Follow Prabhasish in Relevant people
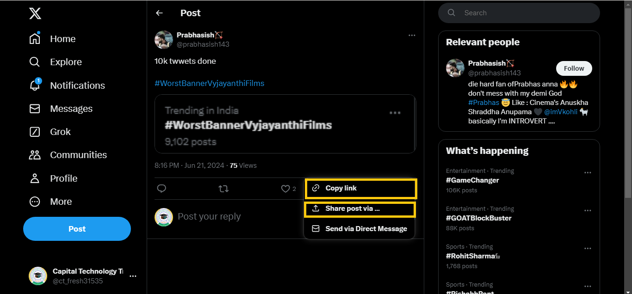This screenshot has width=632, height=294. pyautogui.click(x=574, y=68)
